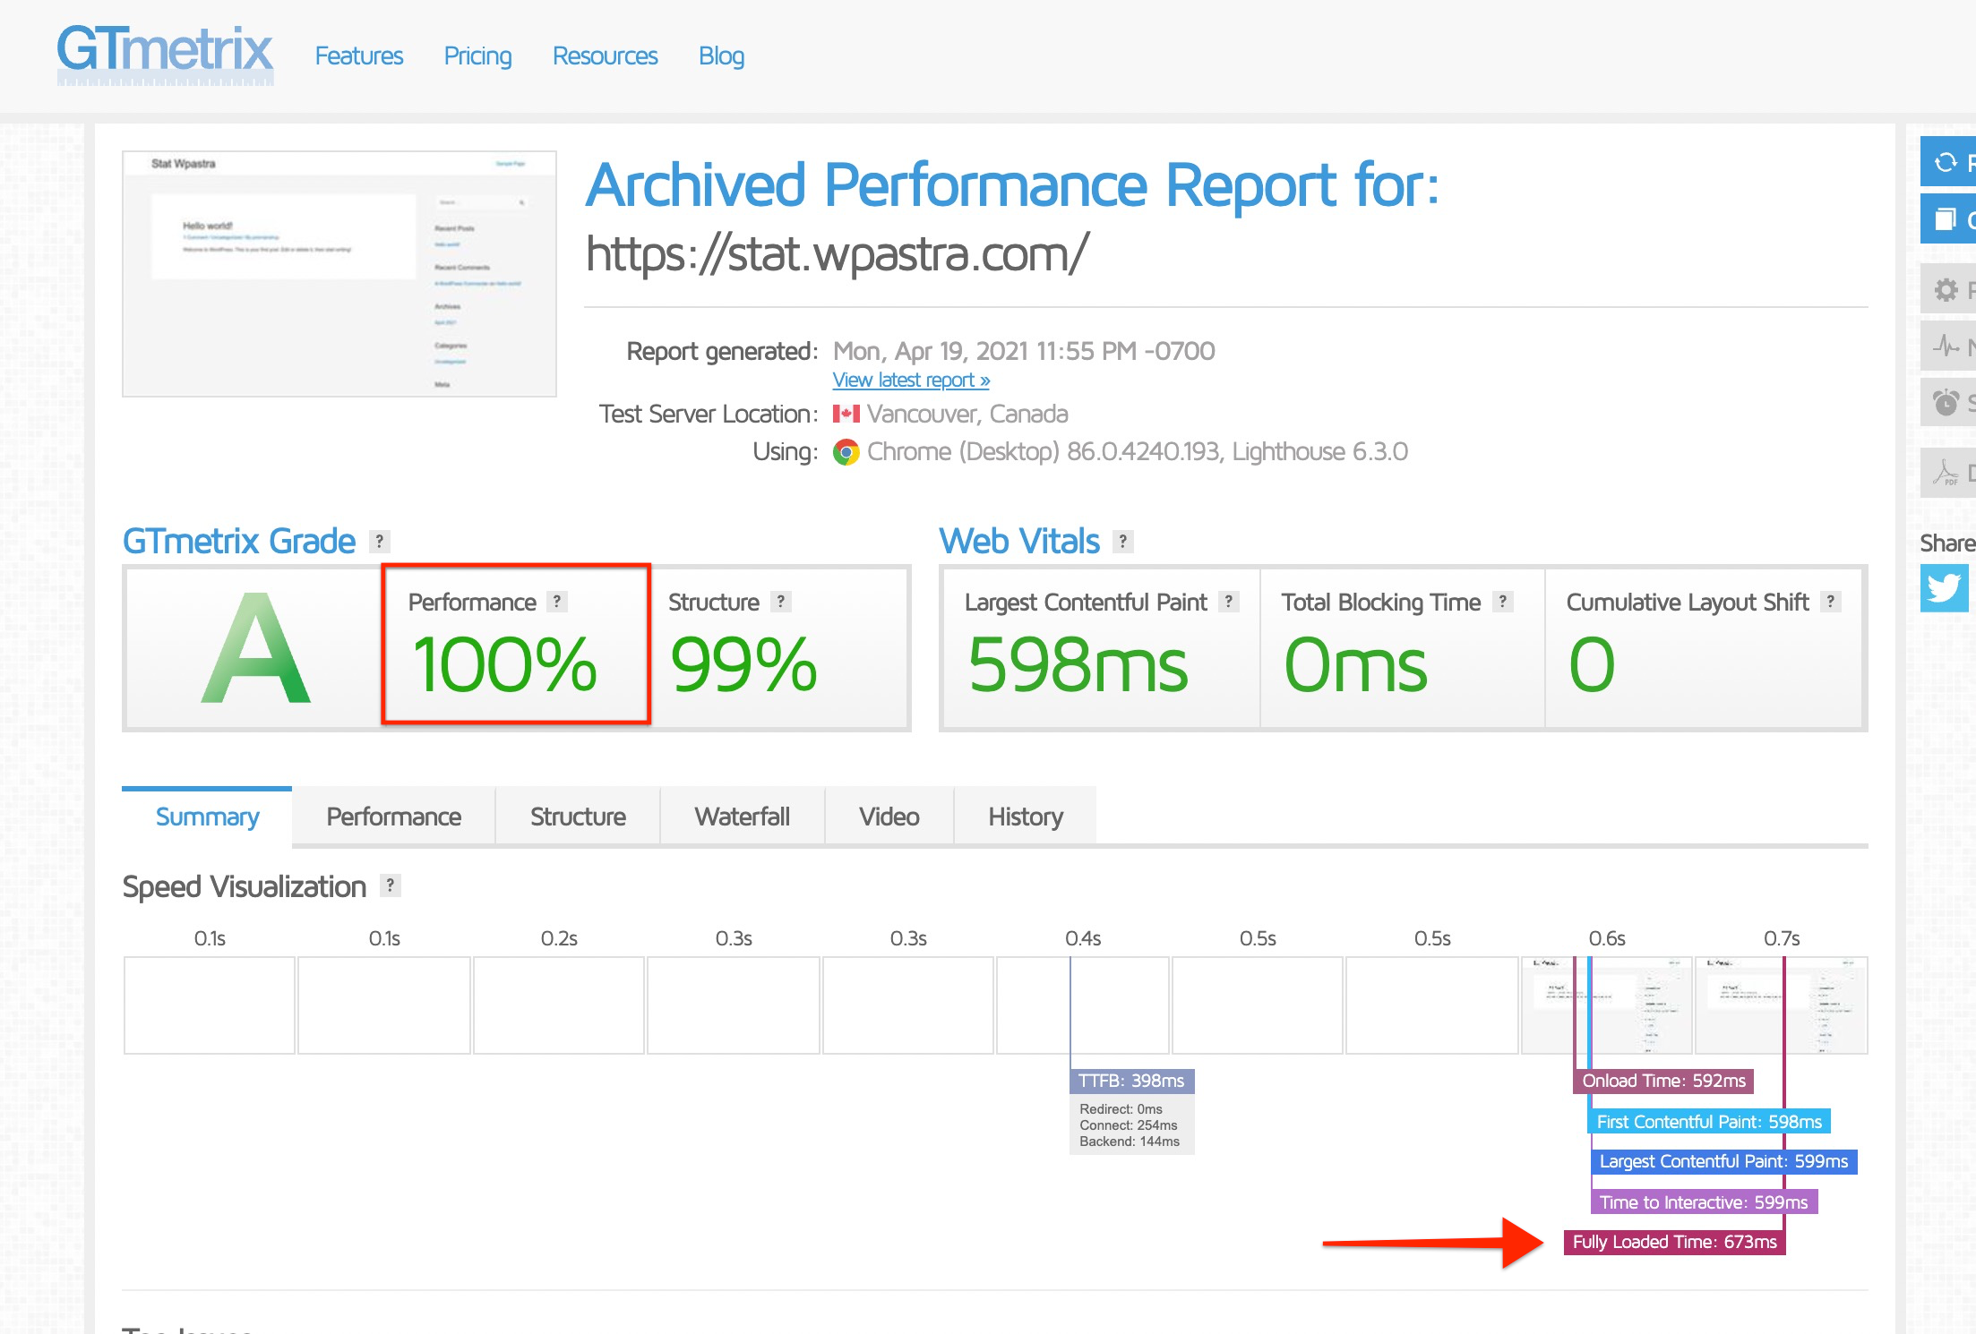Viewport: 1976px width, 1334px height.
Task: Open Cumulative Layout Shift help icon
Action: coord(1831,602)
